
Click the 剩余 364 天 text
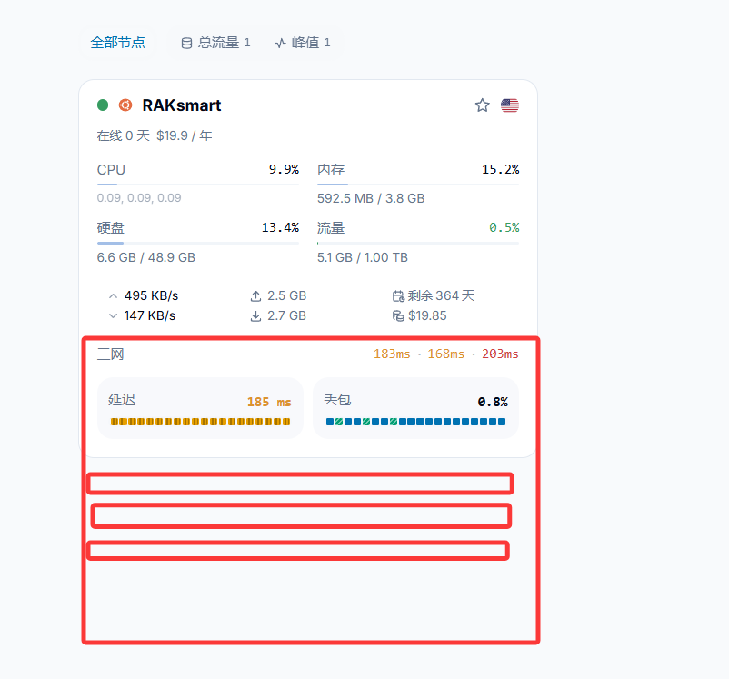[441, 295]
